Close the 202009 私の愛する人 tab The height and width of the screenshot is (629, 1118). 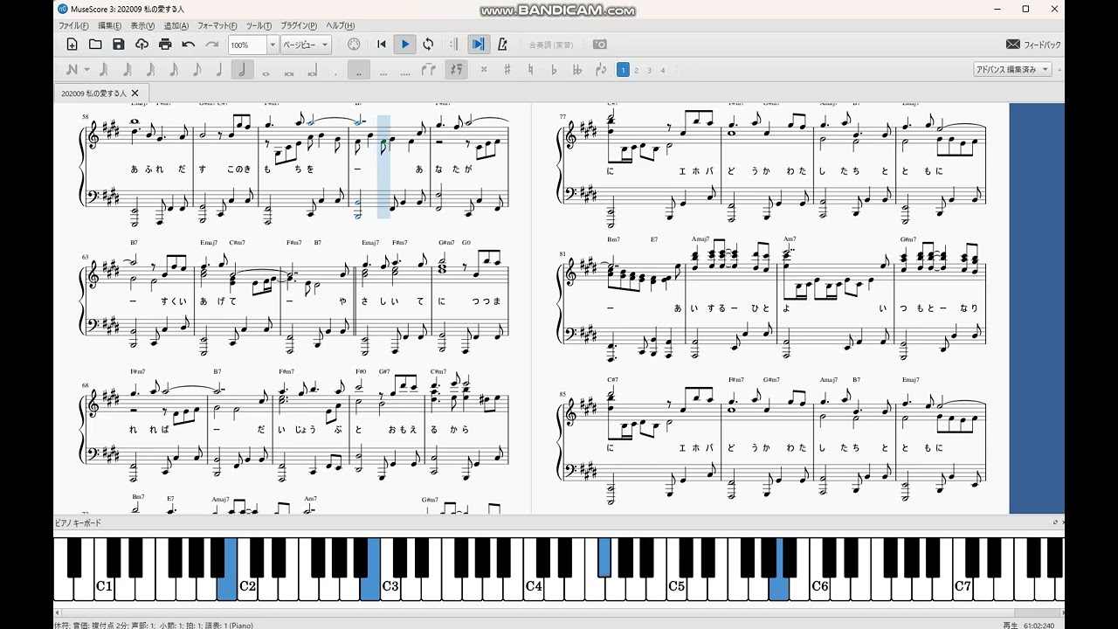coord(135,93)
